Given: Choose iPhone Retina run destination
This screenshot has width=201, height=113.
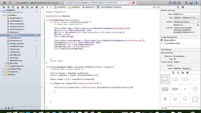Looking at the screenshot, I should [45, 3].
